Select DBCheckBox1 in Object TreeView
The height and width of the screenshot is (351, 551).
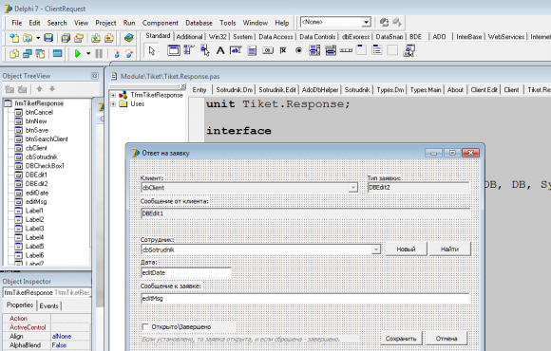(x=45, y=166)
